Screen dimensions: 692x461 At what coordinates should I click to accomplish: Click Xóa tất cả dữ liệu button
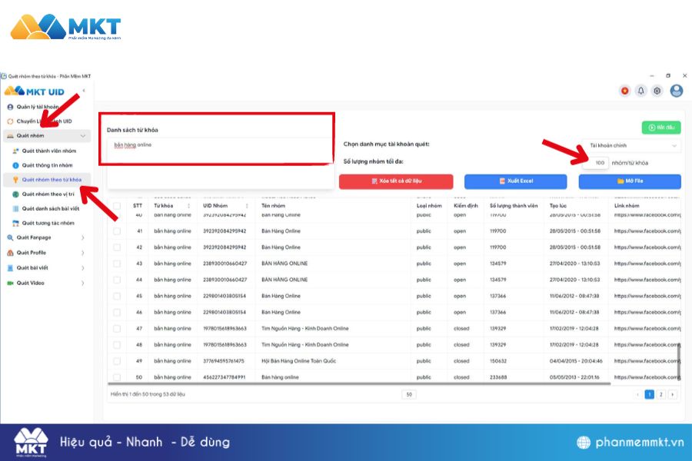(396, 181)
